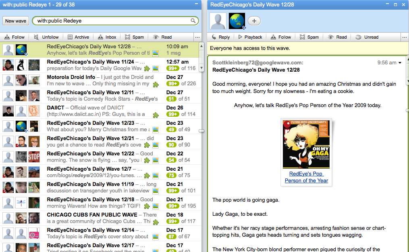Click the gadget puzzle icon on Chicago Cubs wave
This screenshot has height=252, width=409.
156,222
